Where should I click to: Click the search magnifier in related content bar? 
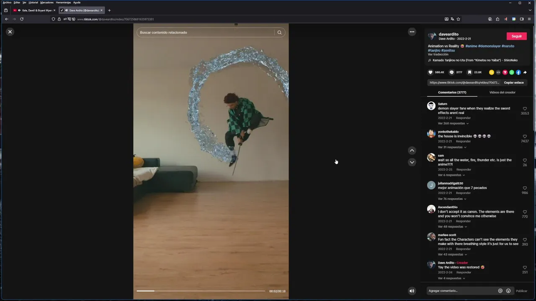pos(279,32)
